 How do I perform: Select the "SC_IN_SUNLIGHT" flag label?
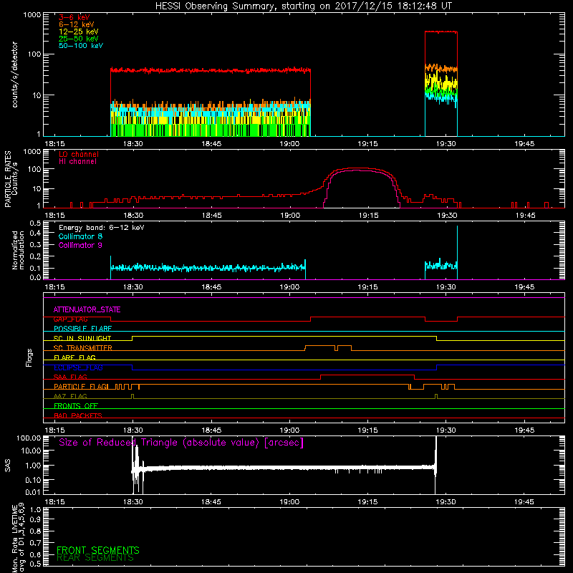click(82, 338)
